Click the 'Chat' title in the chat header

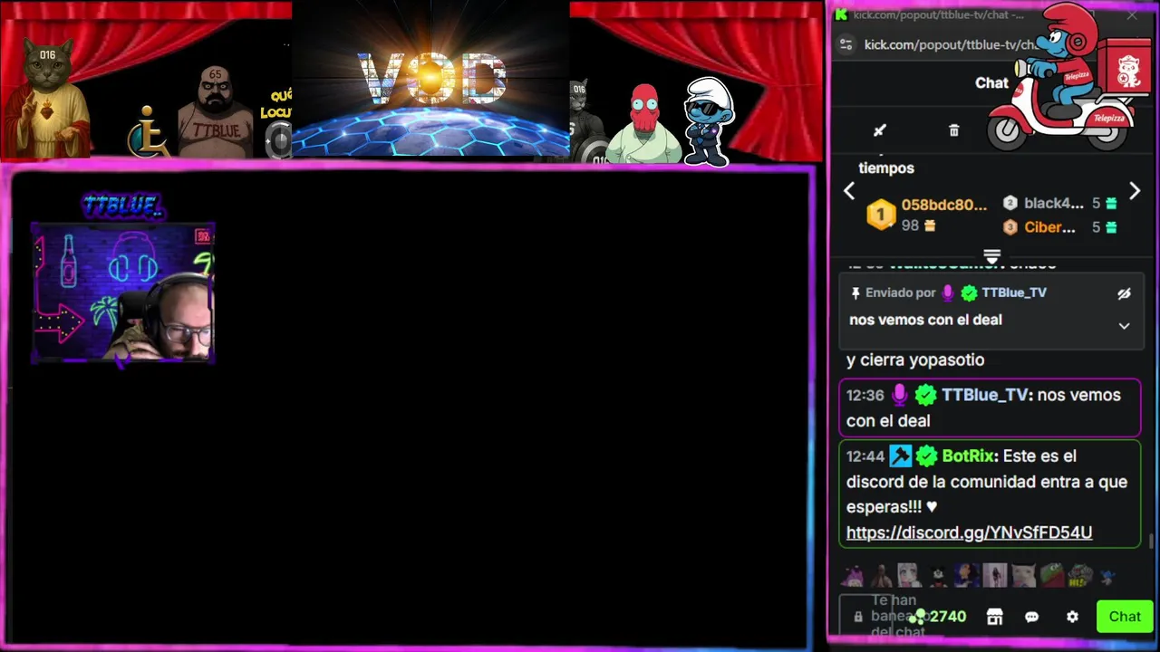coord(991,82)
